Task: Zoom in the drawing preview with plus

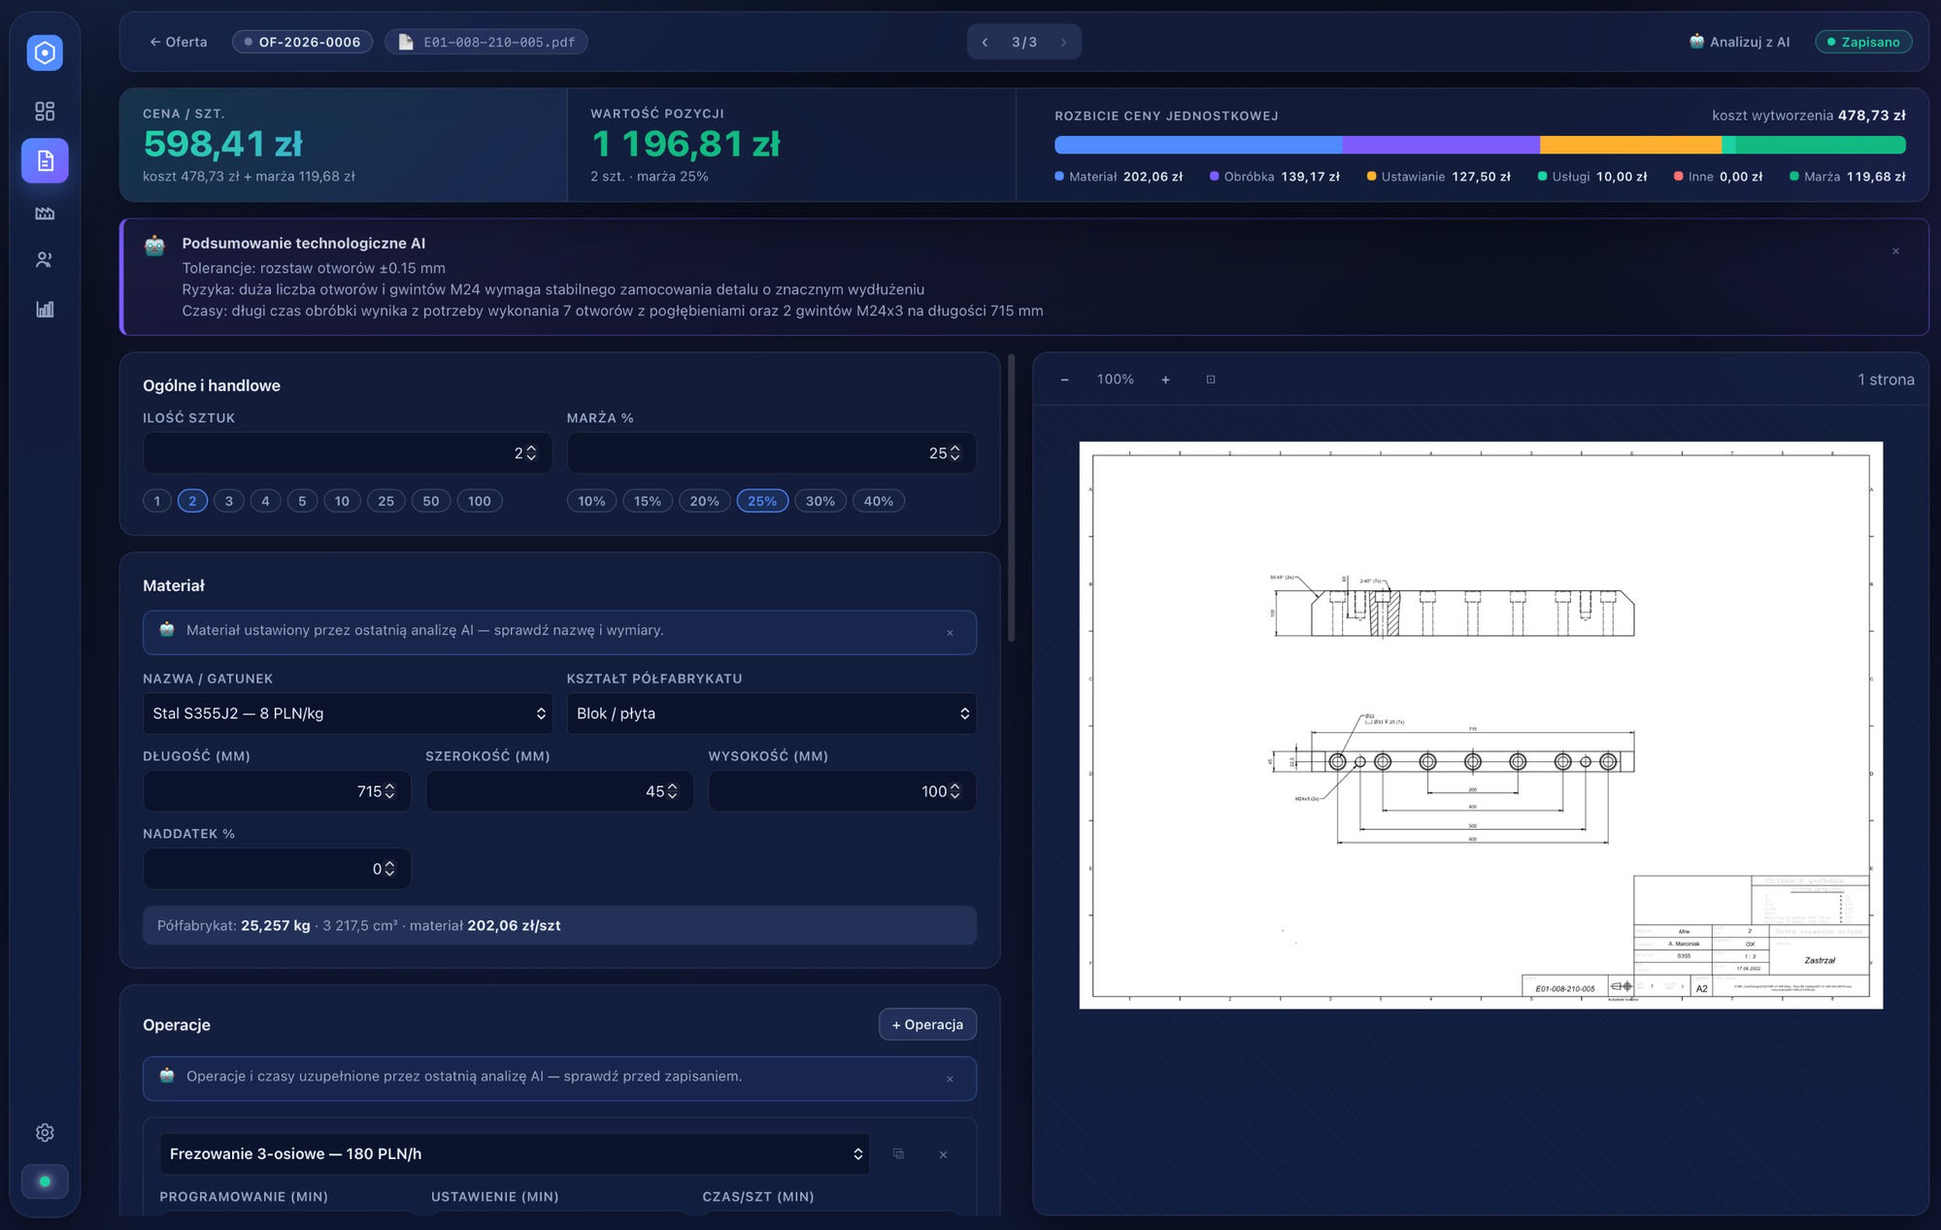Action: pyautogui.click(x=1165, y=380)
